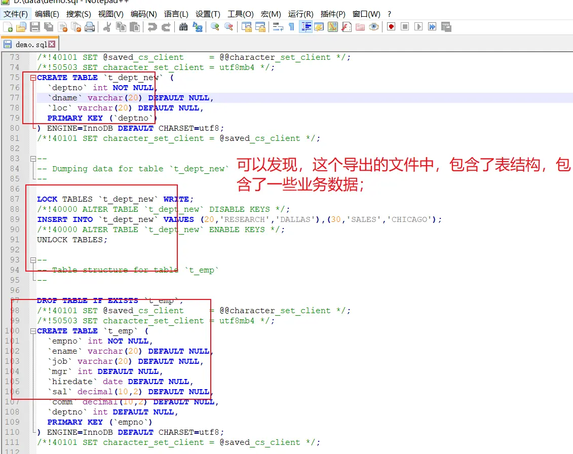The image size is (573, 454).
Task: Open the 文件(F) menu
Action: point(16,14)
